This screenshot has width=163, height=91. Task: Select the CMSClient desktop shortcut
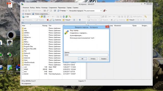[x=10, y=44]
